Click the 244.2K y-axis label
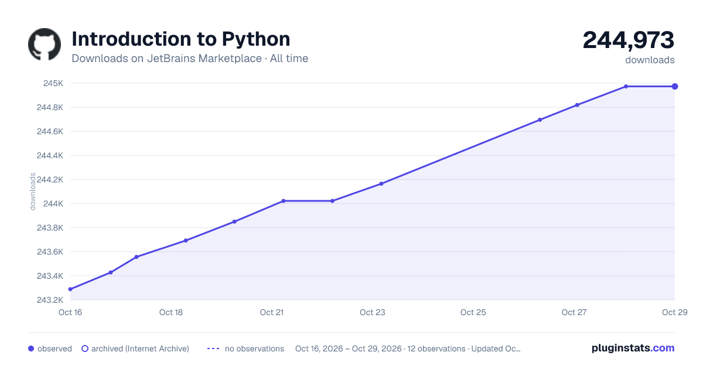Viewport: 703px width, 369px height. 50,179
